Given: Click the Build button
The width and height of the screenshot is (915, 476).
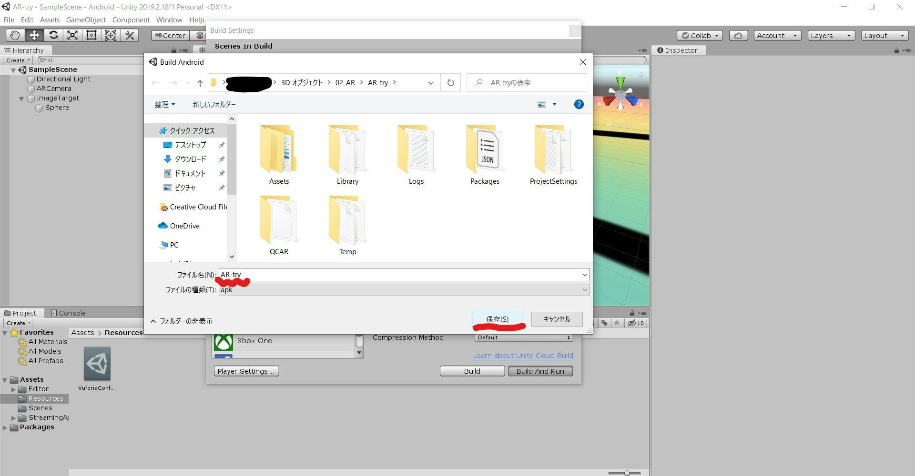Looking at the screenshot, I should 472,371.
